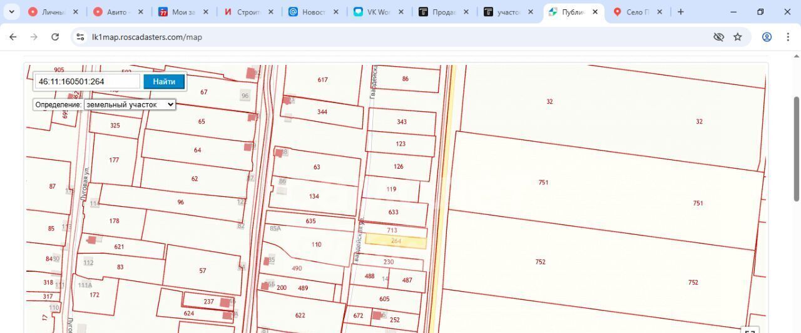Image resolution: width=801 pixels, height=333 pixels.
Task: Close the Село П tab
Action: (660, 12)
